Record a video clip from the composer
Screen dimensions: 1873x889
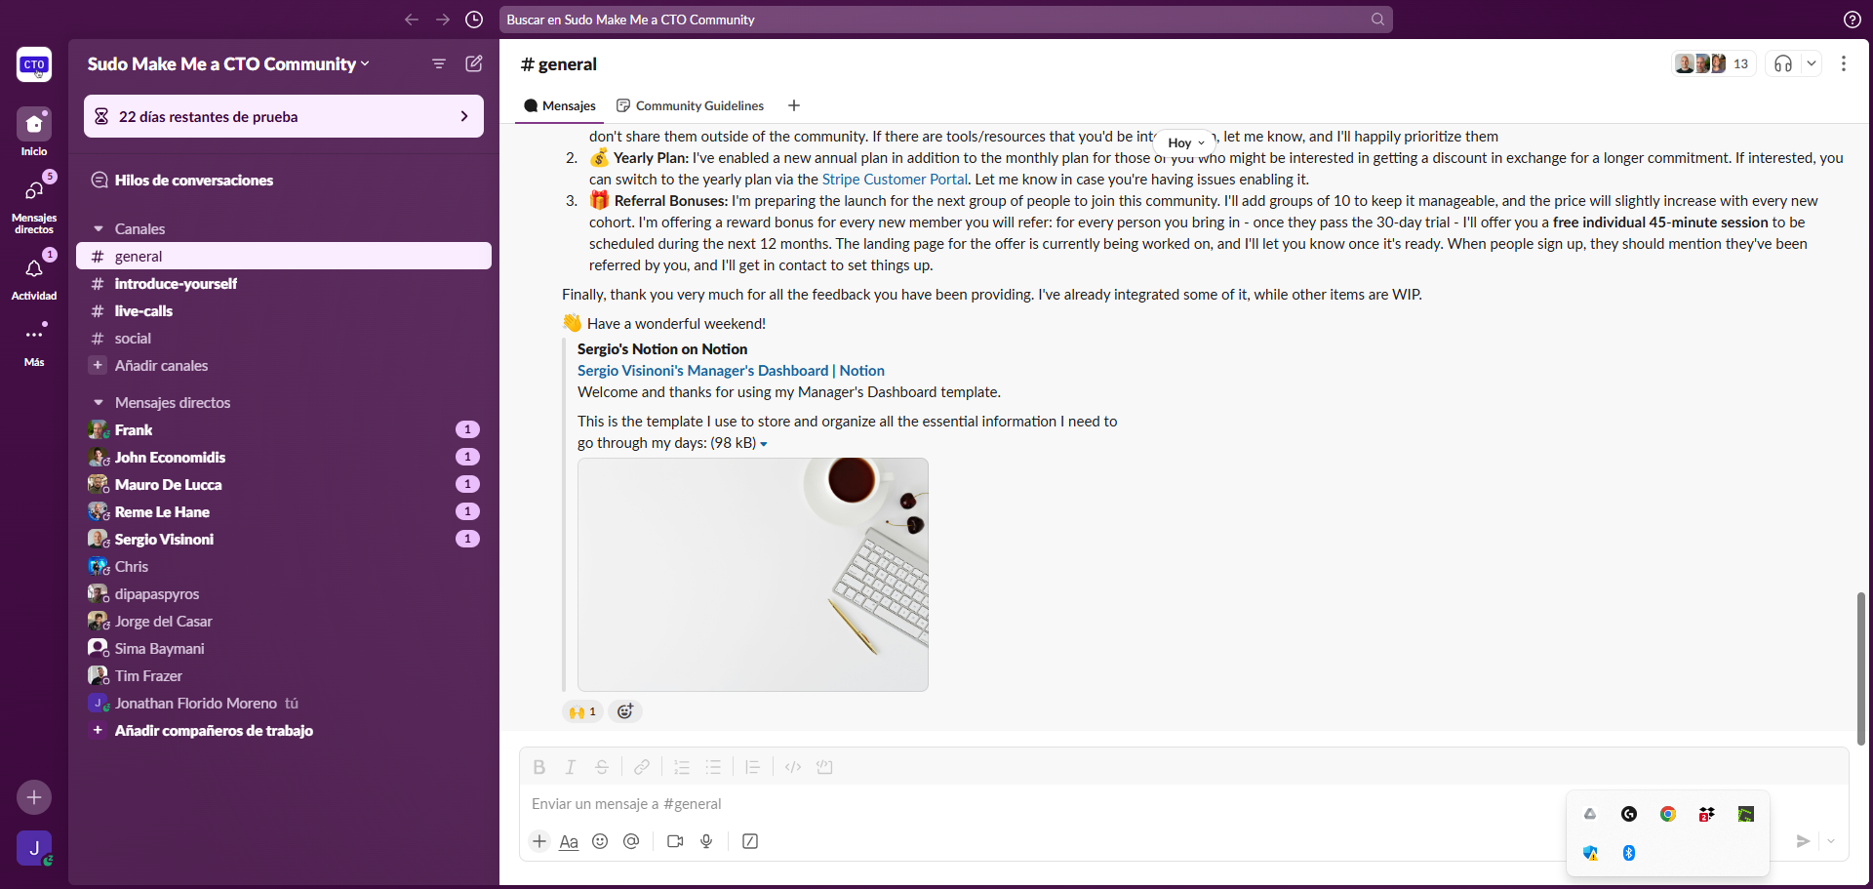pyautogui.click(x=674, y=841)
